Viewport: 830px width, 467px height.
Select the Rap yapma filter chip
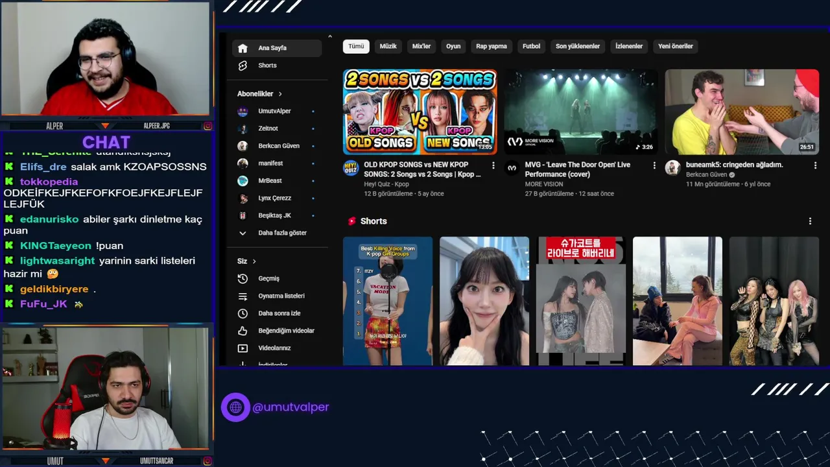tap(492, 46)
